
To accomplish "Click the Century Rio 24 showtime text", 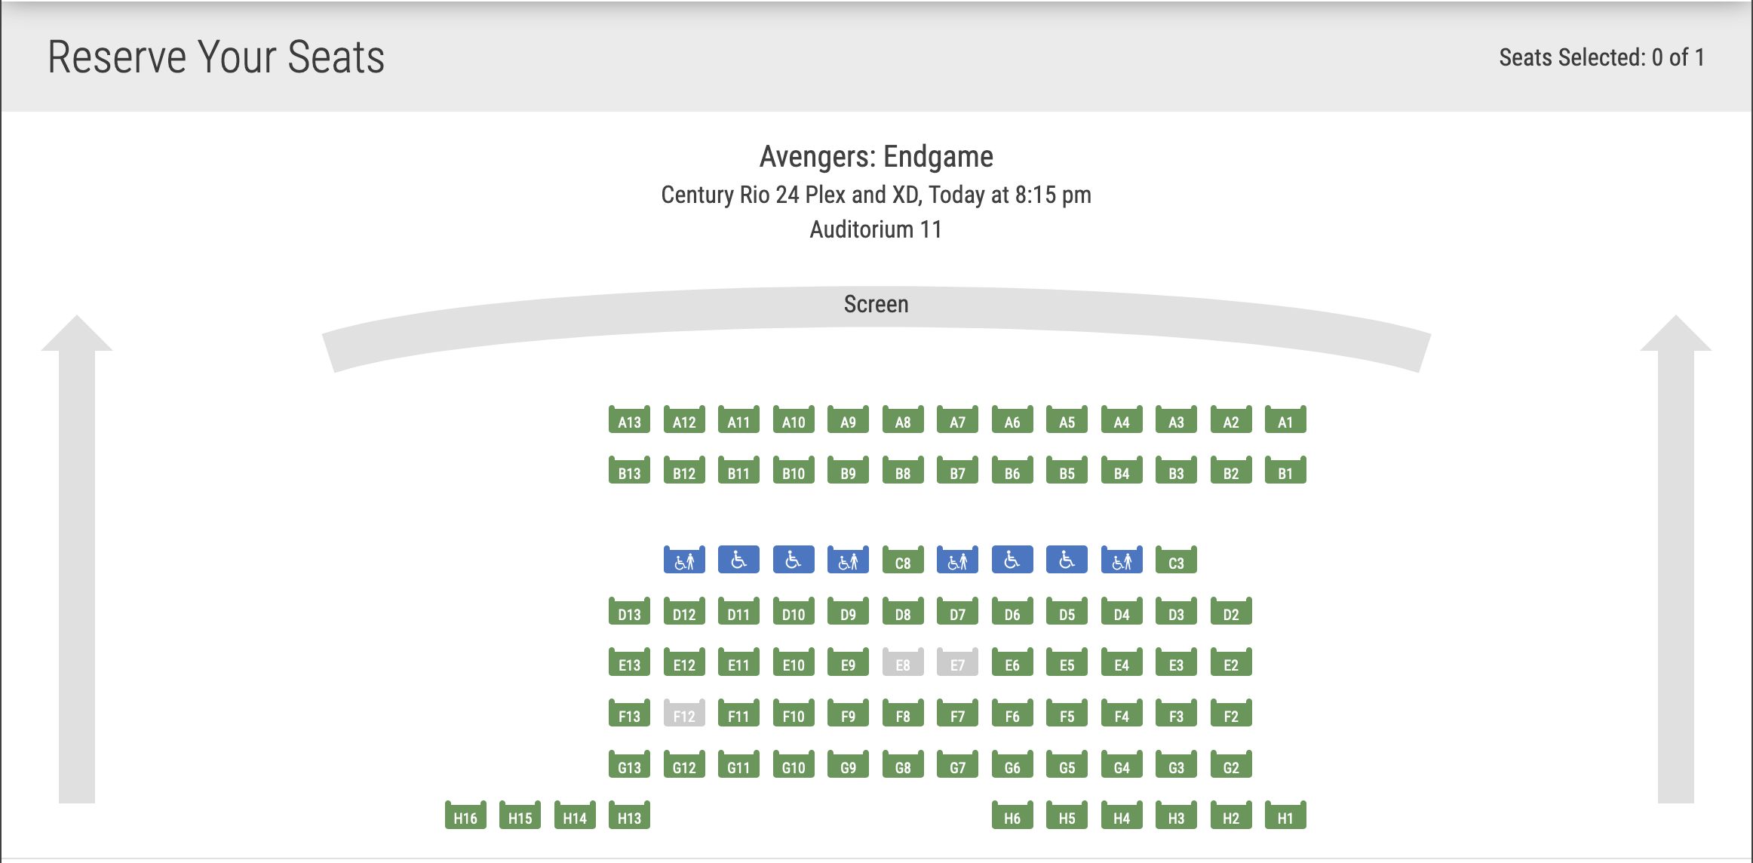I will click(x=876, y=195).
